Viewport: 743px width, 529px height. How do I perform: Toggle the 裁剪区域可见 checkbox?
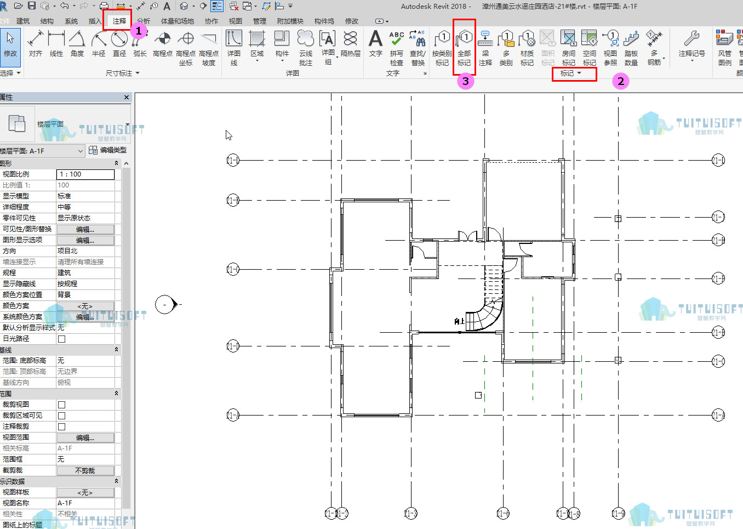pyautogui.click(x=62, y=416)
